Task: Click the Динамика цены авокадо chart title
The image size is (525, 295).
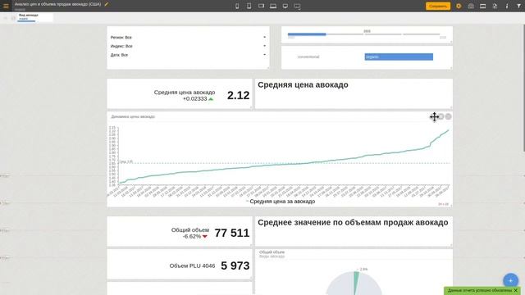Action: tap(133, 116)
